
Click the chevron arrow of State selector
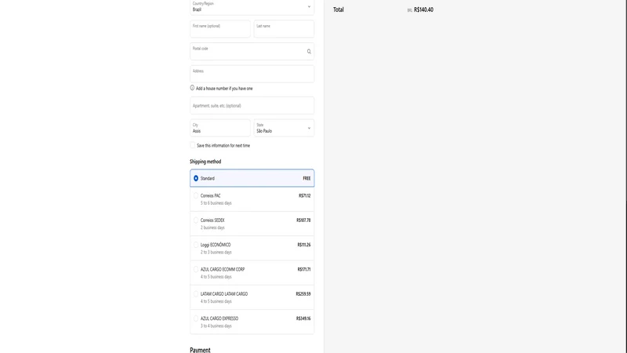(309, 128)
